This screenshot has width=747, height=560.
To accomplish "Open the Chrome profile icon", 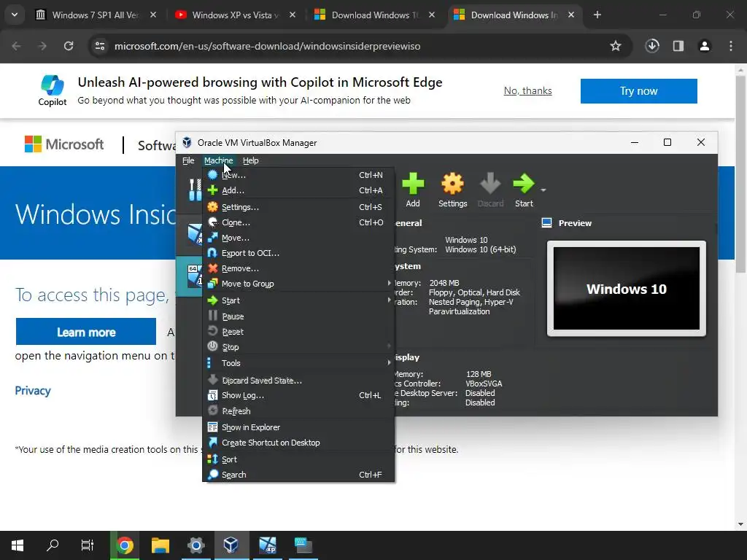I will 705,46.
